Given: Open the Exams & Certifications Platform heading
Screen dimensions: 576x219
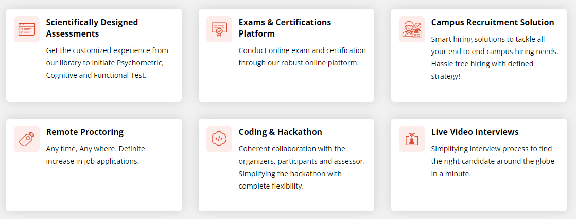Looking at the screenshot, I should pyautogui.click(x=285, y=28).
